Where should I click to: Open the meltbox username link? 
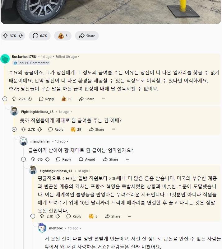coord(56,228)
